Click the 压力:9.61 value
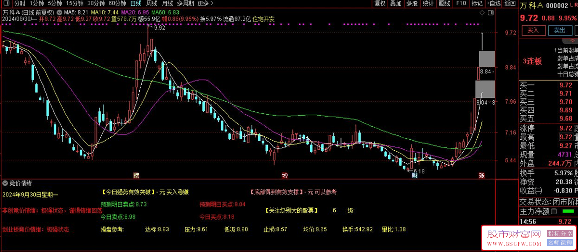The width and height of the screenshot is (578, 252). pyautogui.click(x=197, y=230)
